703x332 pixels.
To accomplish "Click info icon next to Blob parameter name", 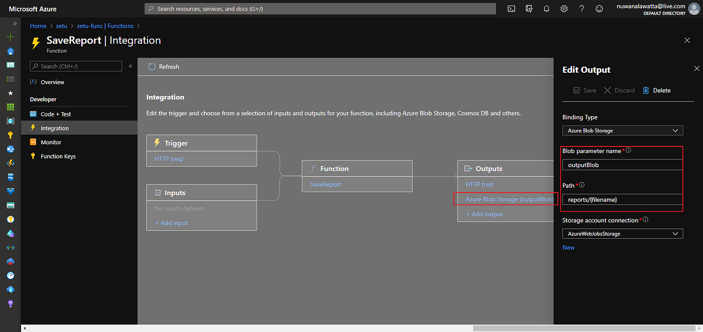I will (x=629, y=150).
